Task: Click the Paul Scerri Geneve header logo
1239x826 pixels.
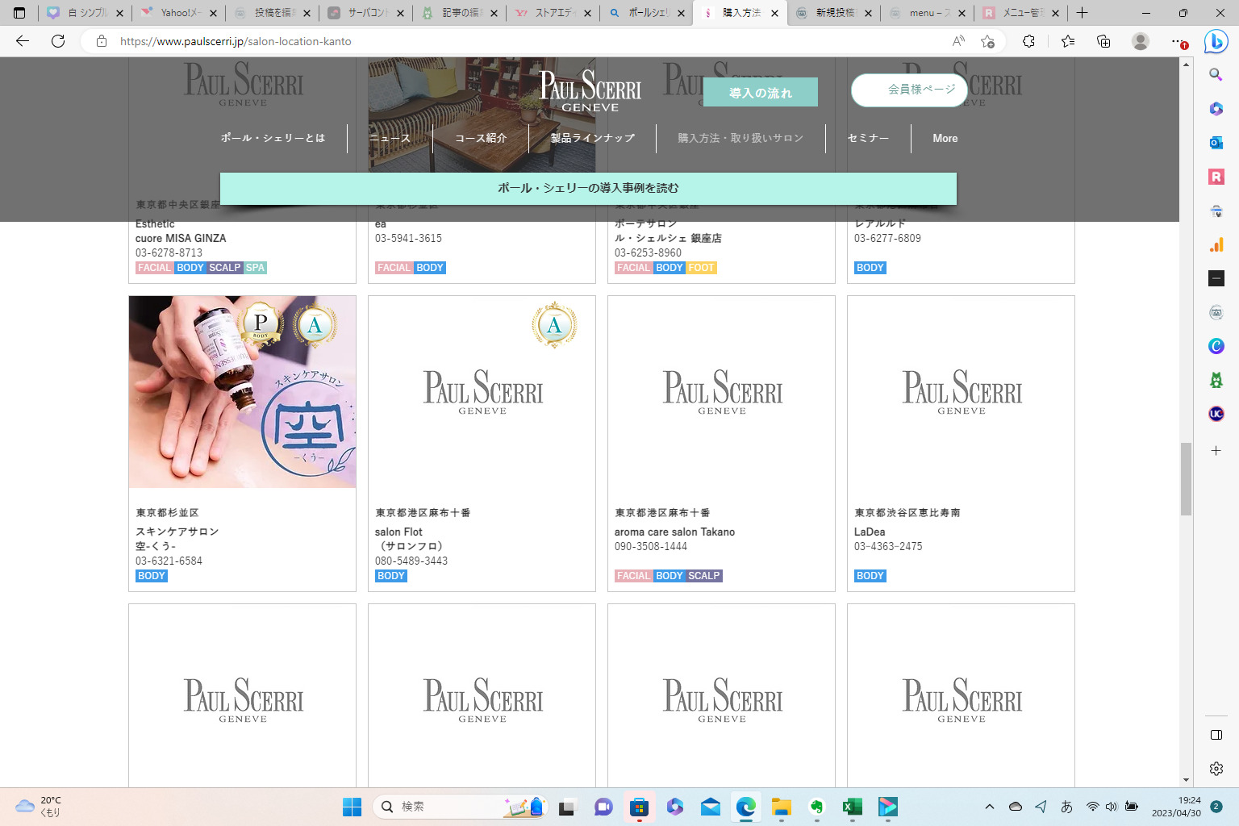Action: [590, 90]
